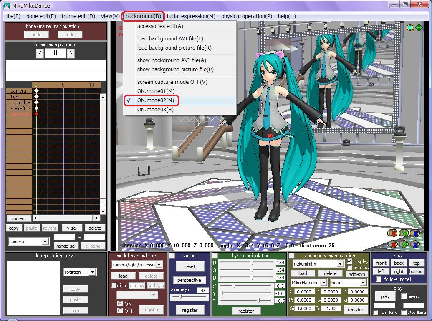Viewport: 432px width, 321px height.
Task: Click the timeline scroll-down arrow
Action: (x=103, y=211)
